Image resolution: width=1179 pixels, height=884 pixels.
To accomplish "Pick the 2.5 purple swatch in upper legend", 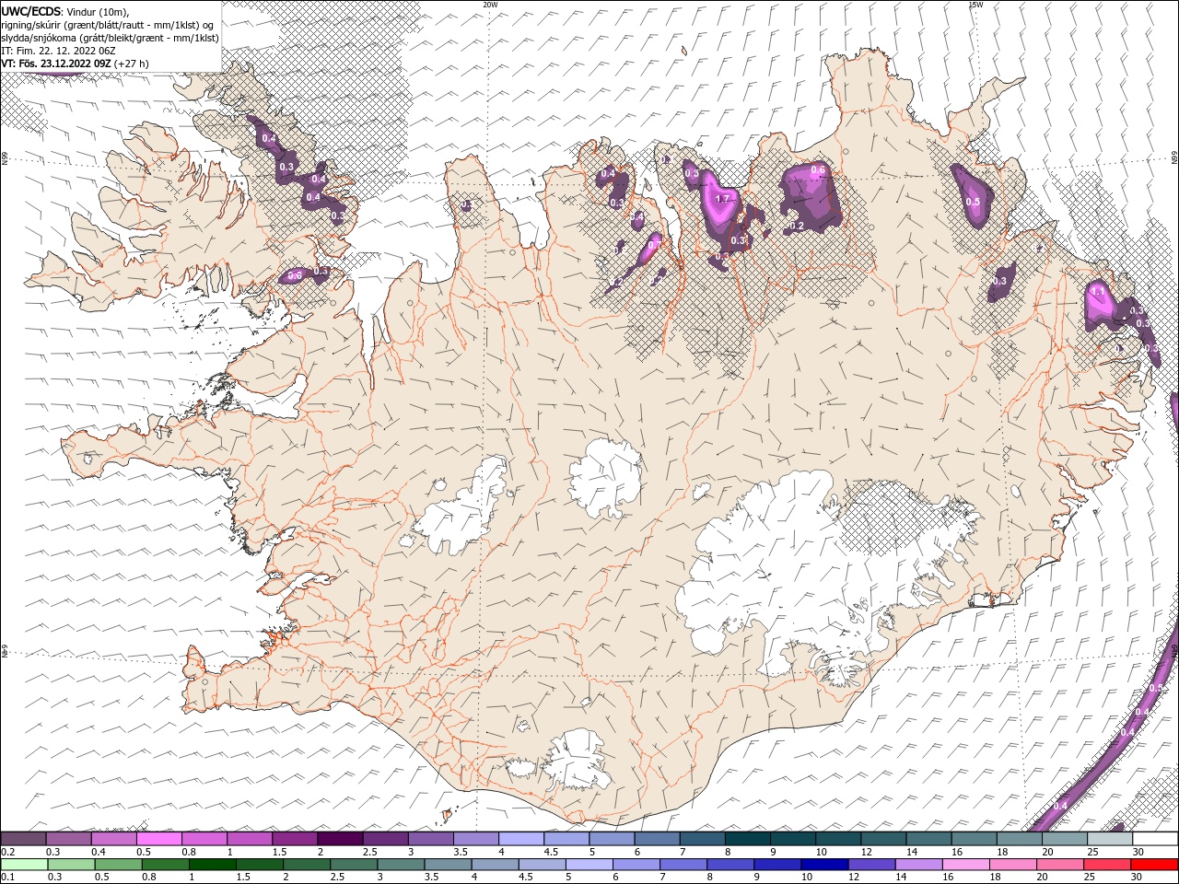I will [x=385, y=839].
